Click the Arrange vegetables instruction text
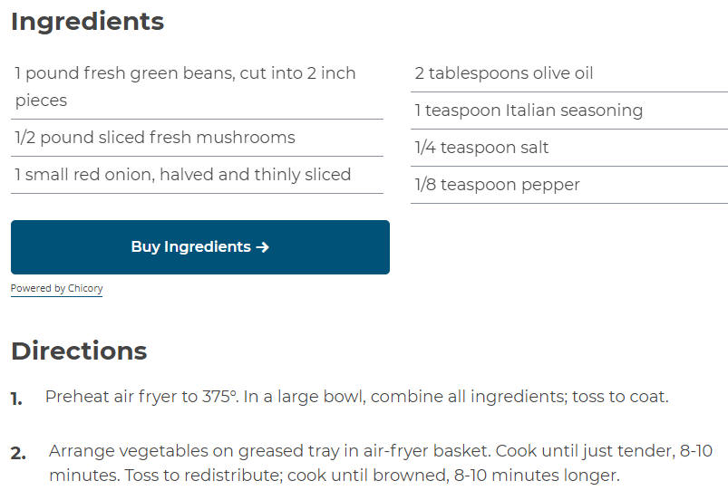Image resolution: width=728 pixels, height=500 pixels. click(x=381, y=463)
